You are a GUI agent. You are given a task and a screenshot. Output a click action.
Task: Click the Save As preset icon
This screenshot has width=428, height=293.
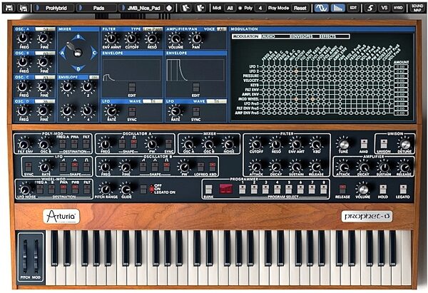pos(24,8)
